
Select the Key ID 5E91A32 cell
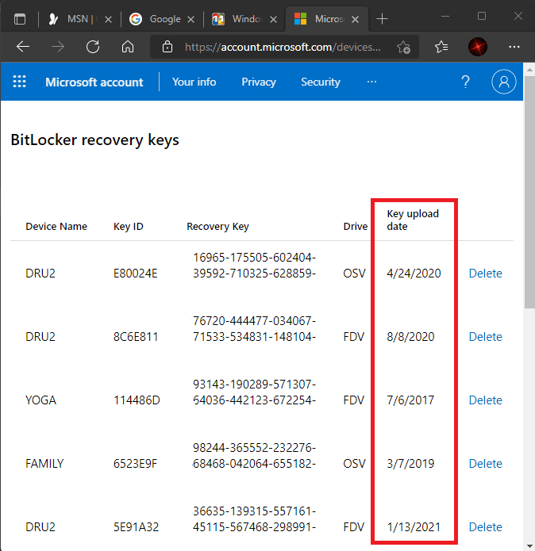pyautogui.click(x=136, y=527)
